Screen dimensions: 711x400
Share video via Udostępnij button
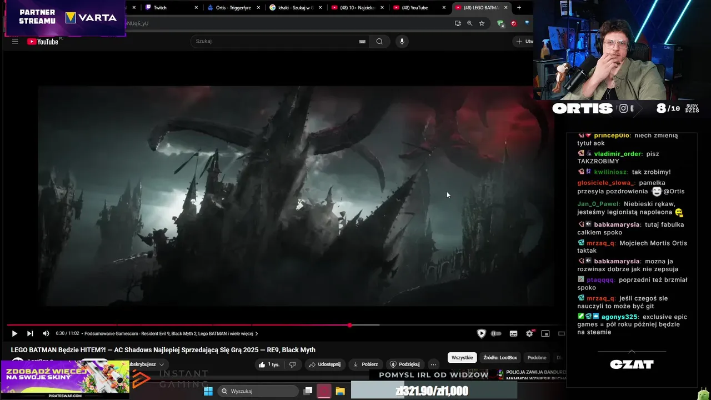pyautogui.click(x=324, y=364)
